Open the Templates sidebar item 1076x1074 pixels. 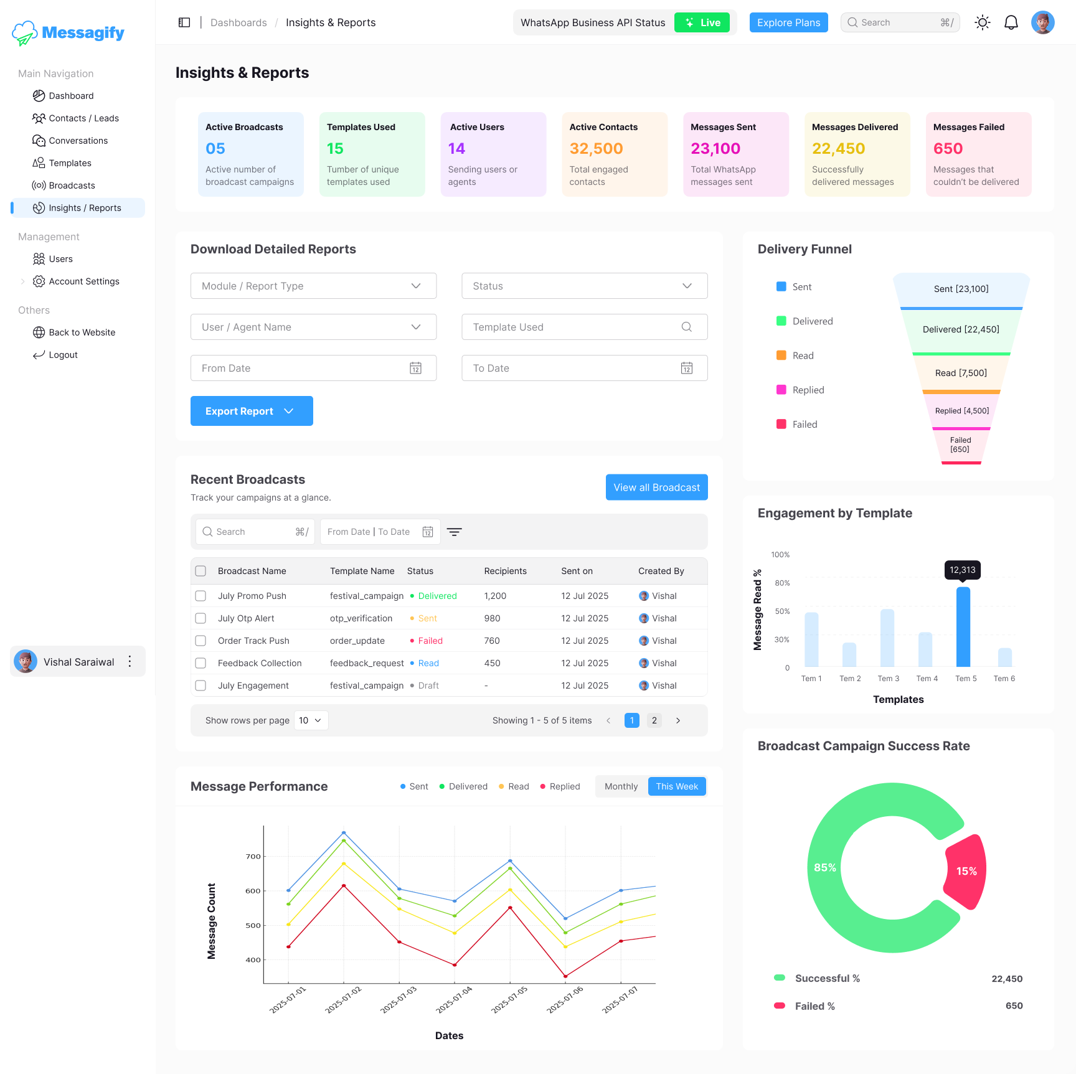(69, 163)
